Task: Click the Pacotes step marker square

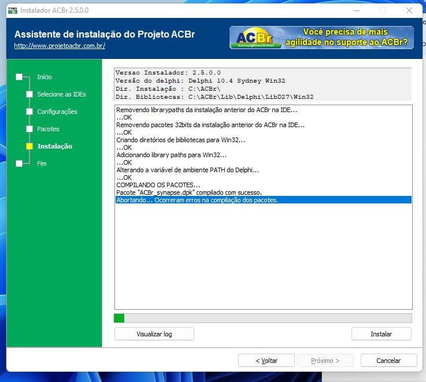Action: [x=29, y=129]
